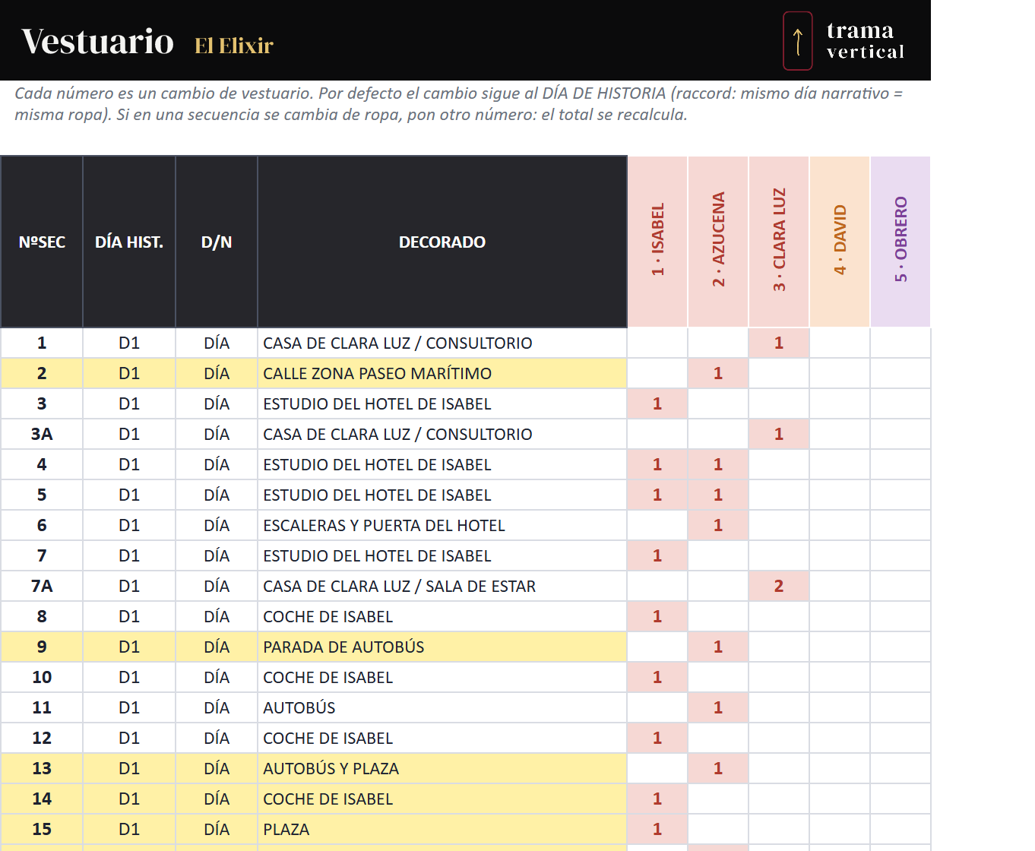Image resolution: width=1035 pixels, height=851 pixels.
Task: Click the "DÍA" cell in sequence 12
Action: coord(217,738)
